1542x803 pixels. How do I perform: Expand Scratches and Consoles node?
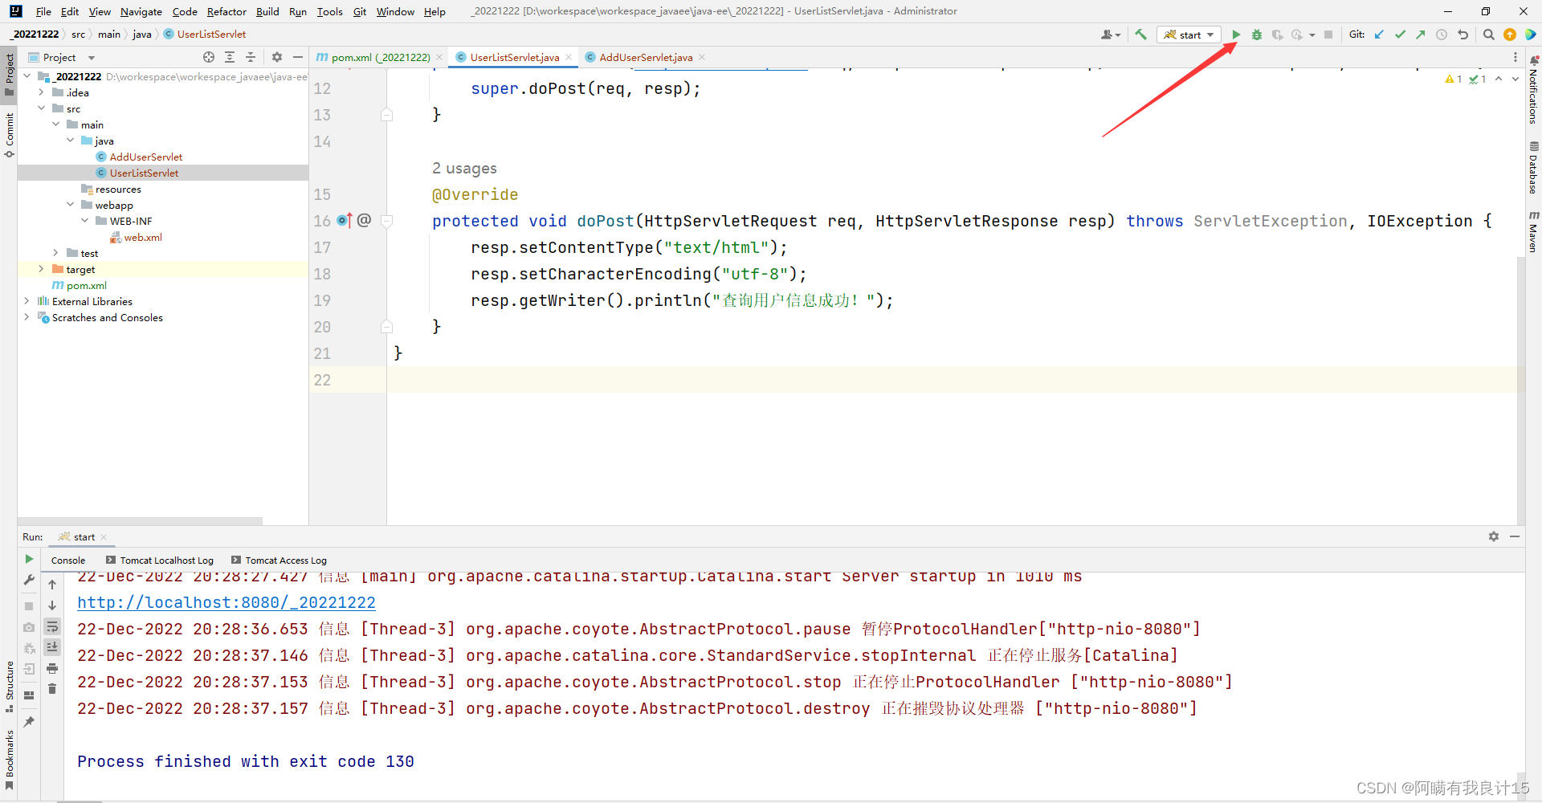27,317
